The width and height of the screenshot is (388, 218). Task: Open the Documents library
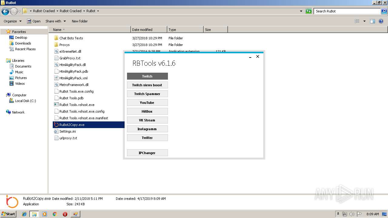23,66
